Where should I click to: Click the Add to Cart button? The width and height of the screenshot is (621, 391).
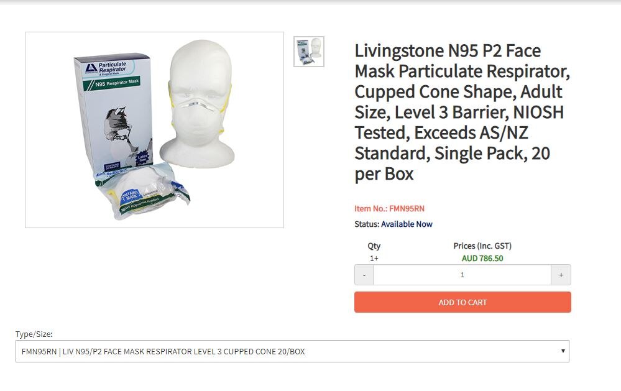tap(462, 302)
